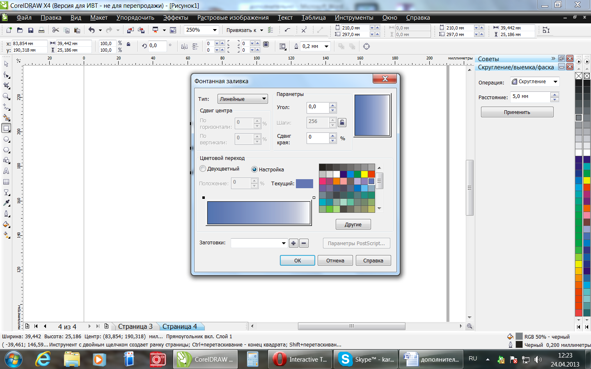Image resolution: width=591 pixels, height=369 pixels.
Task: Select the Rectangle tool
Action: pos(6,128)
